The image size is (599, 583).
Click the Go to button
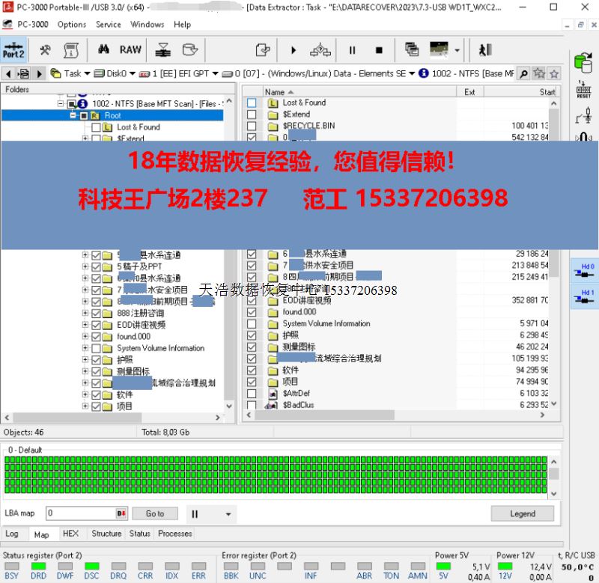click(x=154, y=513)
